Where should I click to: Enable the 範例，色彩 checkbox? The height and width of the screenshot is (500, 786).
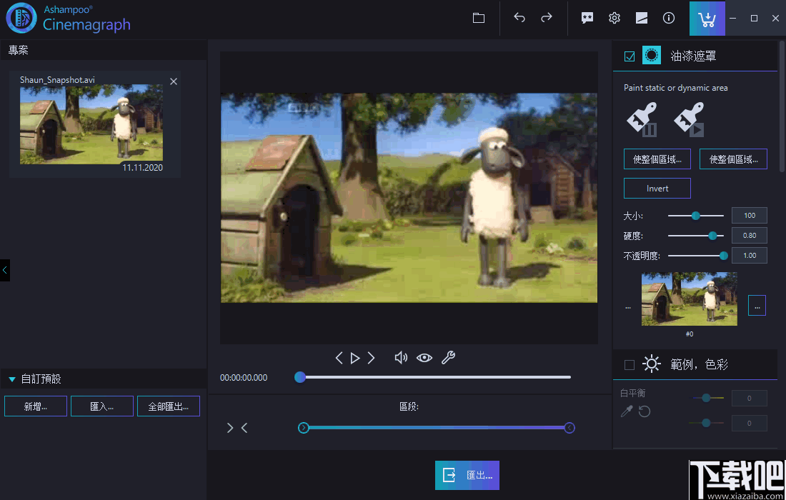coord(630,365)
